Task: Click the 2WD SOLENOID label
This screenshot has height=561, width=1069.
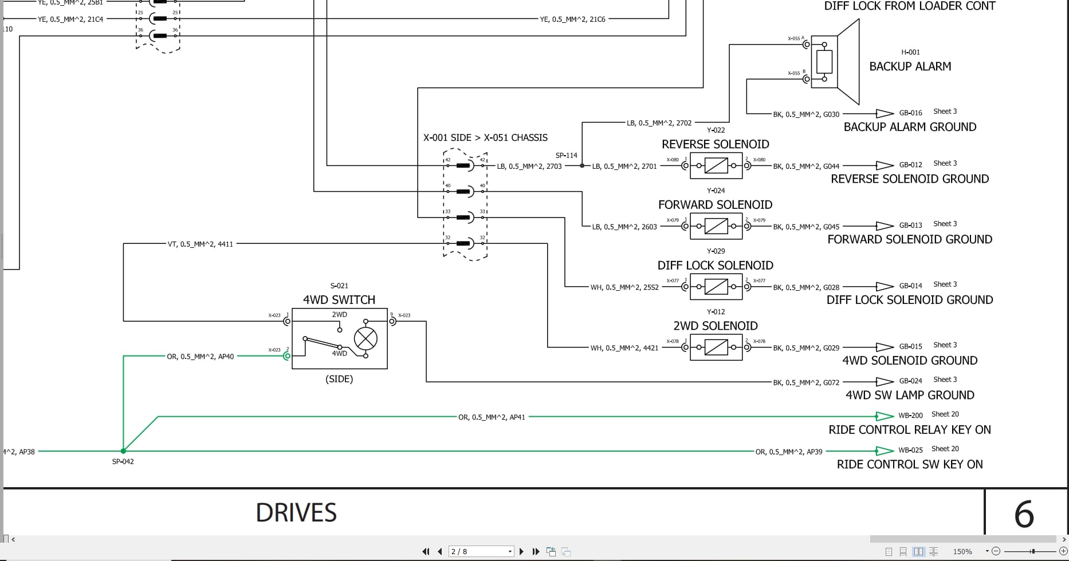Action: point(715,326)
